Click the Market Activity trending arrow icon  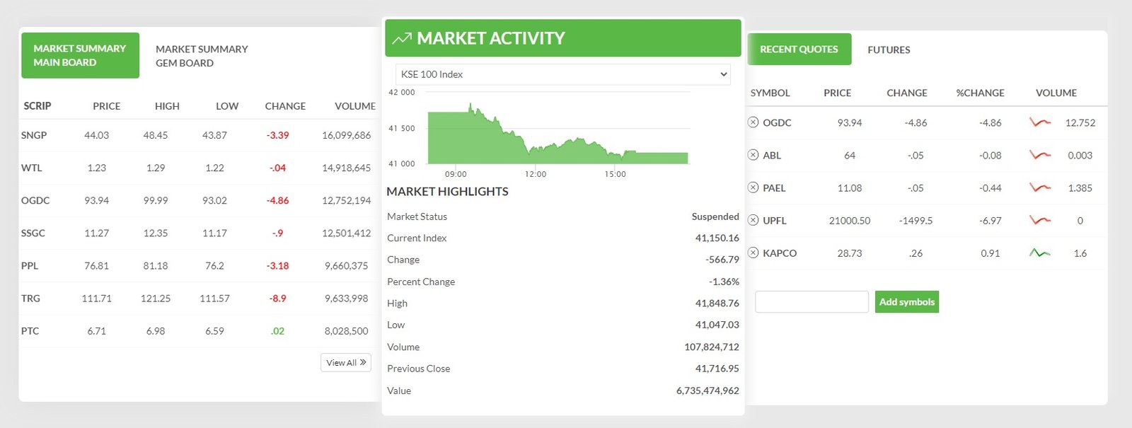pos(402,39)
